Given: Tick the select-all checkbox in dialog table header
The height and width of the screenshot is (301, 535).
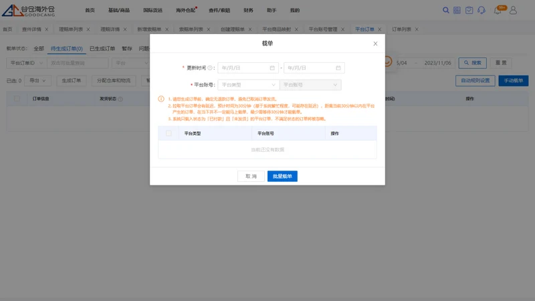Looking at the screenshot, I should click(169, 133).
